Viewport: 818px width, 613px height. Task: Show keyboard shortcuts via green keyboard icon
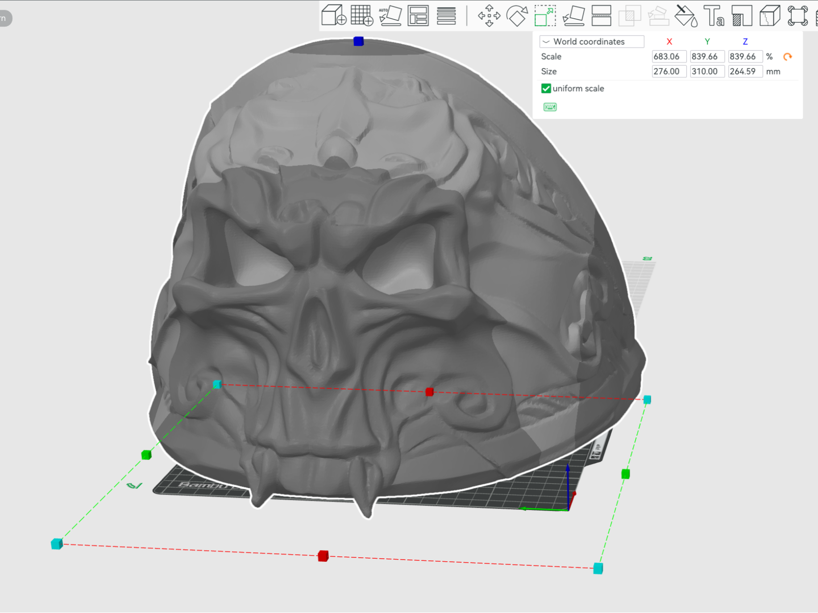[550, 107]
